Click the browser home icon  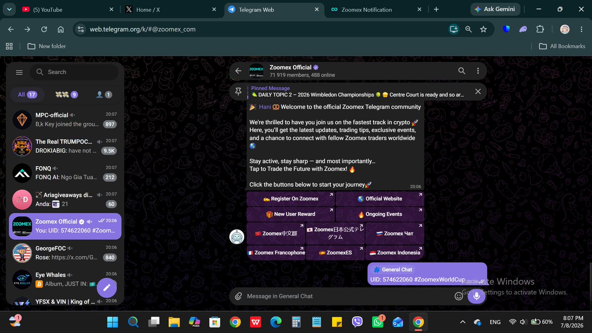tap(61, 29)
